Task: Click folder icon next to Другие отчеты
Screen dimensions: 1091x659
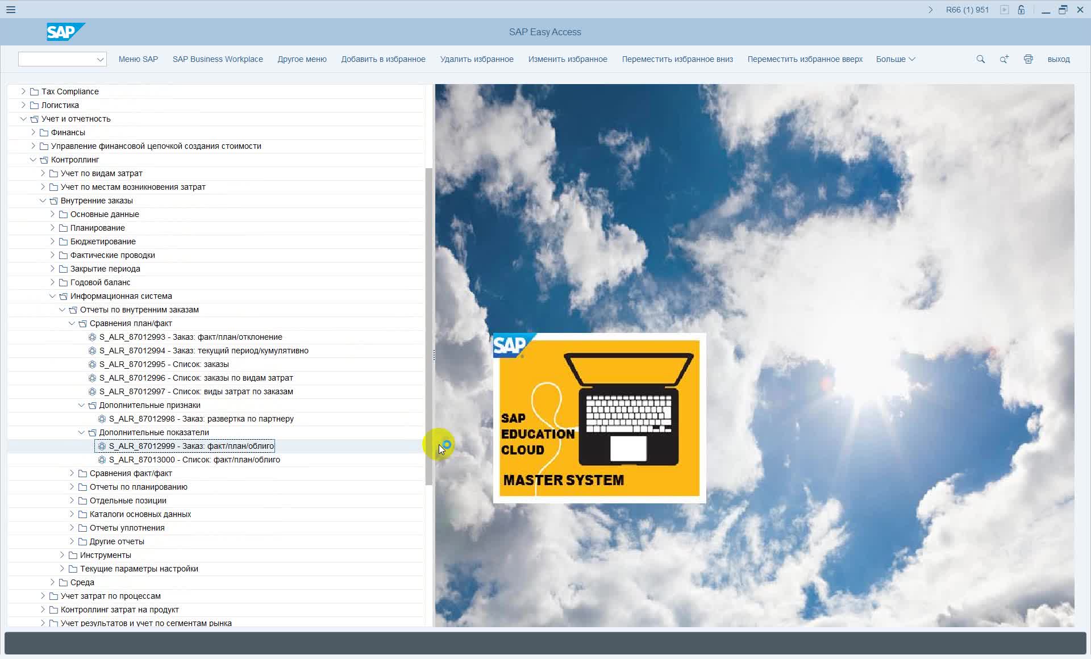Action: (x=82, y=541)
